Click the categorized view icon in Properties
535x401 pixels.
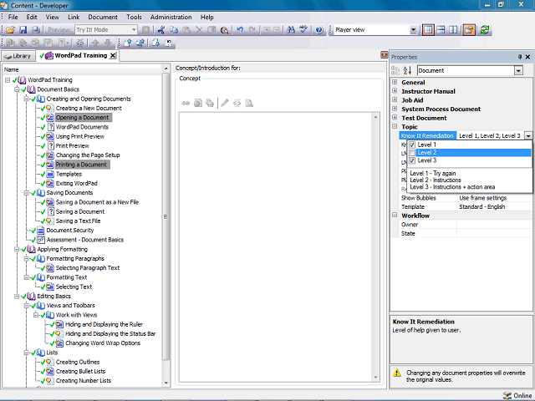(395, 70)
